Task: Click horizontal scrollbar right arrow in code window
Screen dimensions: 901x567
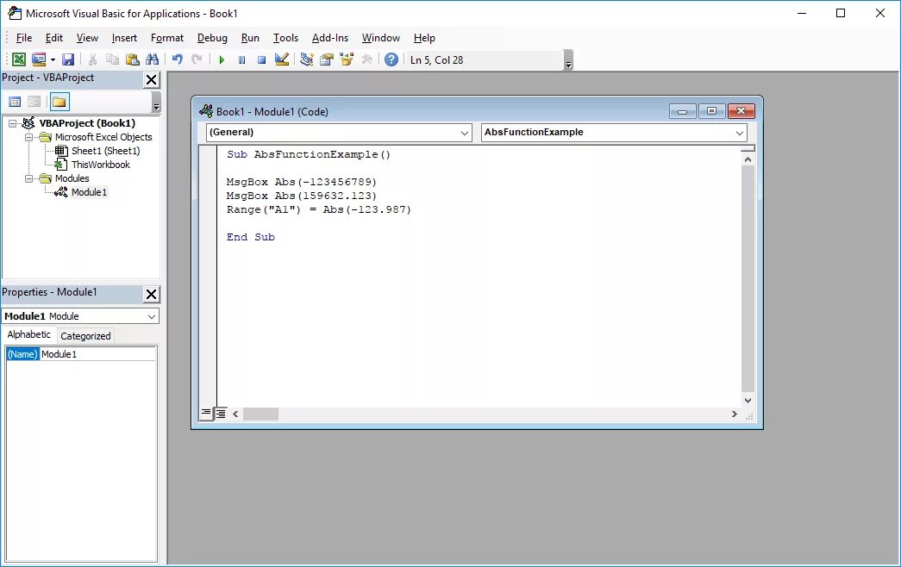Action: coord(734,414)
